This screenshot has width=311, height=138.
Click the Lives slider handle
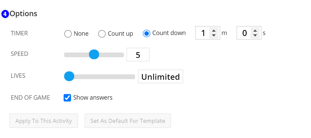click(x=69, y=76)
